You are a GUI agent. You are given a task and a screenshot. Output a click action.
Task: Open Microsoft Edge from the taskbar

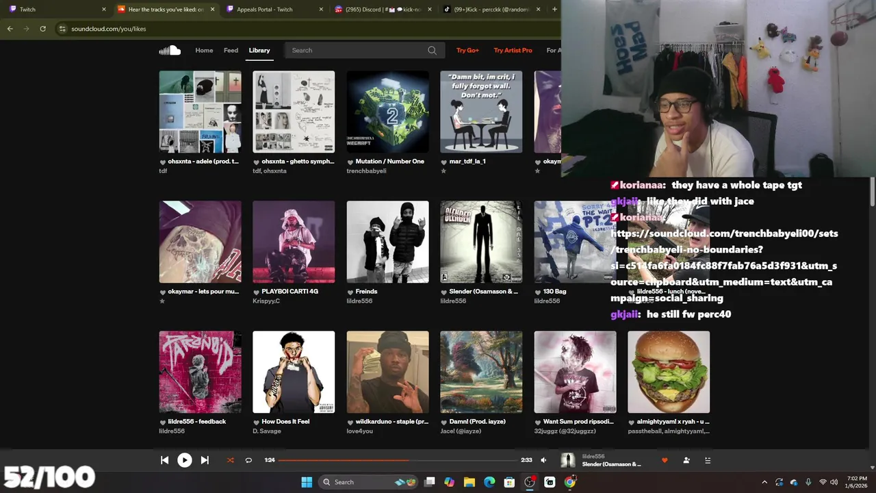[489, 482]
